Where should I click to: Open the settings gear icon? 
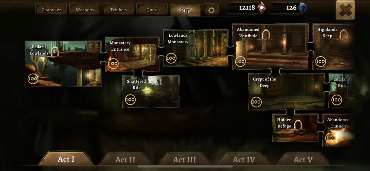pyautogui.click(x=211, y=10)
